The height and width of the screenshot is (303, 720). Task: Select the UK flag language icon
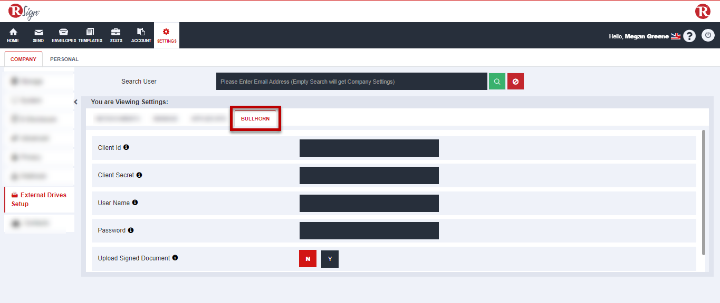(x=676, y=36)
